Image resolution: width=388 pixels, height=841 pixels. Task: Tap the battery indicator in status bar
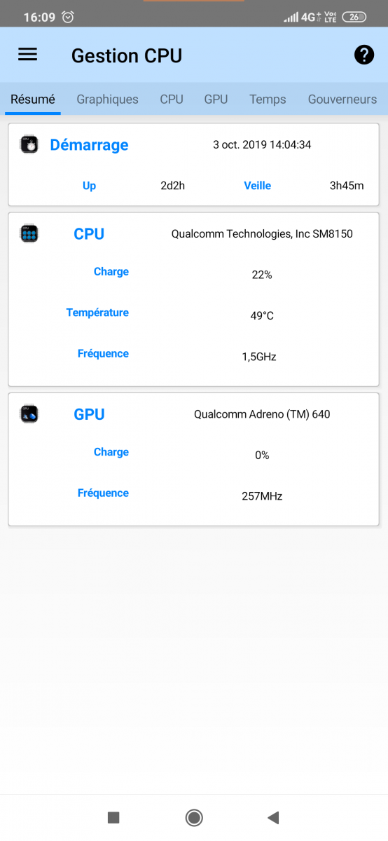pos(354,17)
